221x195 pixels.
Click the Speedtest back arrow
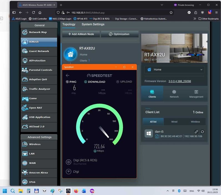point(67,75)
